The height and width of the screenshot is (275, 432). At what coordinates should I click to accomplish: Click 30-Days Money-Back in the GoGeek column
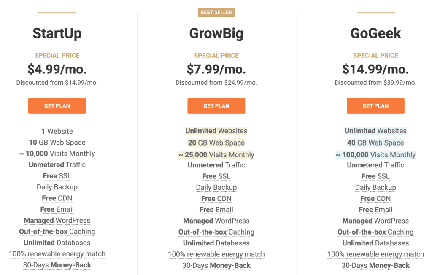(x=375, y=265)
